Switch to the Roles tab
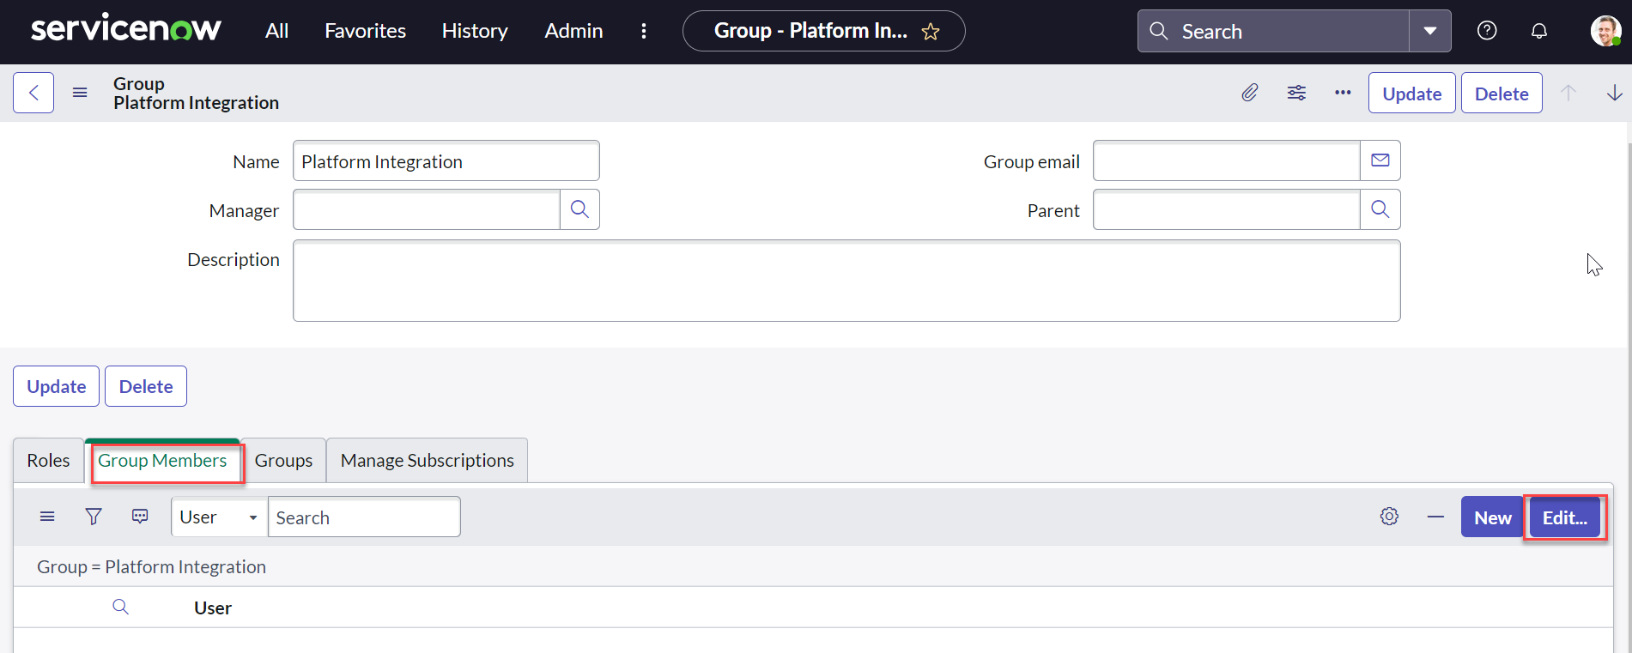This screenshot has width=1632, height=653. [48, 461]
